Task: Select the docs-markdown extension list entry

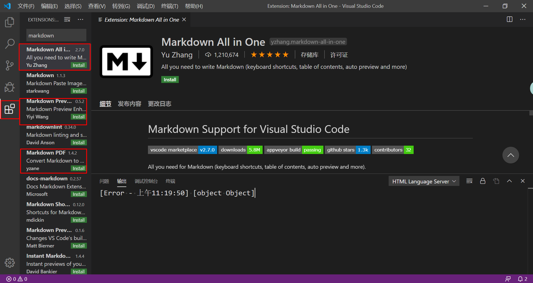Action: point(56,186)
